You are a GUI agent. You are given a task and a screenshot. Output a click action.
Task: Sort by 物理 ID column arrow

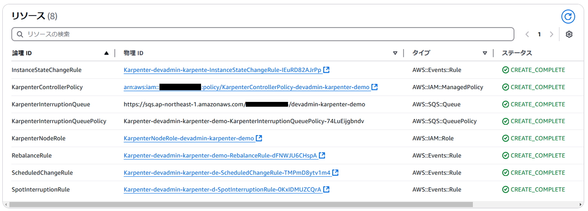coord(395,53)
